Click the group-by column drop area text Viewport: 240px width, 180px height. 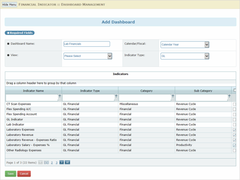tap(41, 83)
